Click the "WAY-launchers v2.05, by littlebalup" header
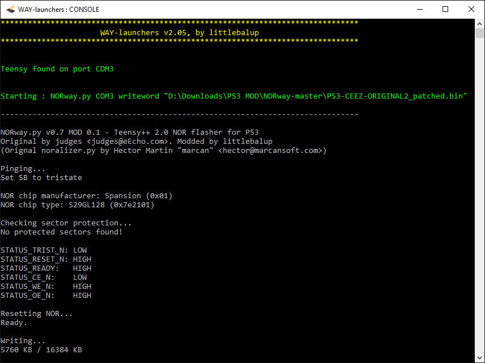The image size is (485, 363). tap(180, 32)
